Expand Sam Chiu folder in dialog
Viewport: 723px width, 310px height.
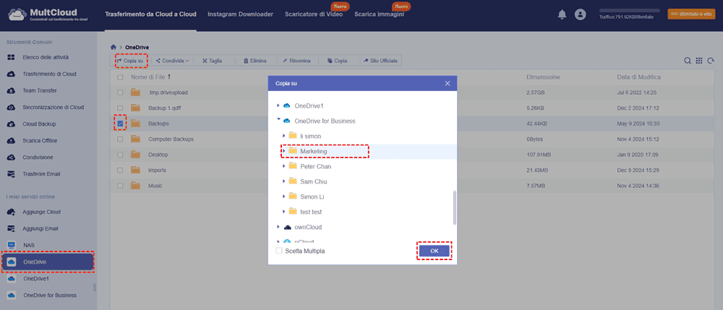pyautogui.click(x=283, y=181)
